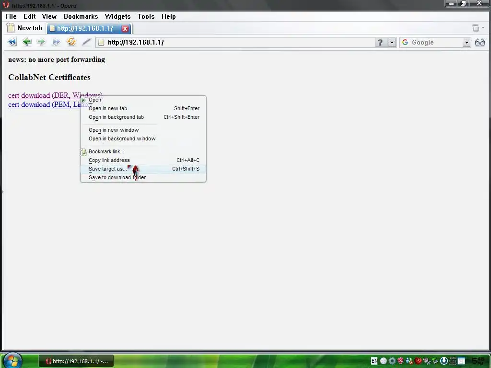
Task: Switch to the New tab tab
Action: click(25, 28)
